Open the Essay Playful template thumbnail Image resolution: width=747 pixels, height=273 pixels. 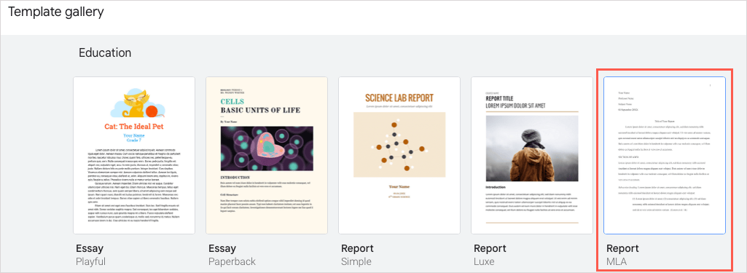click(134, 155)
